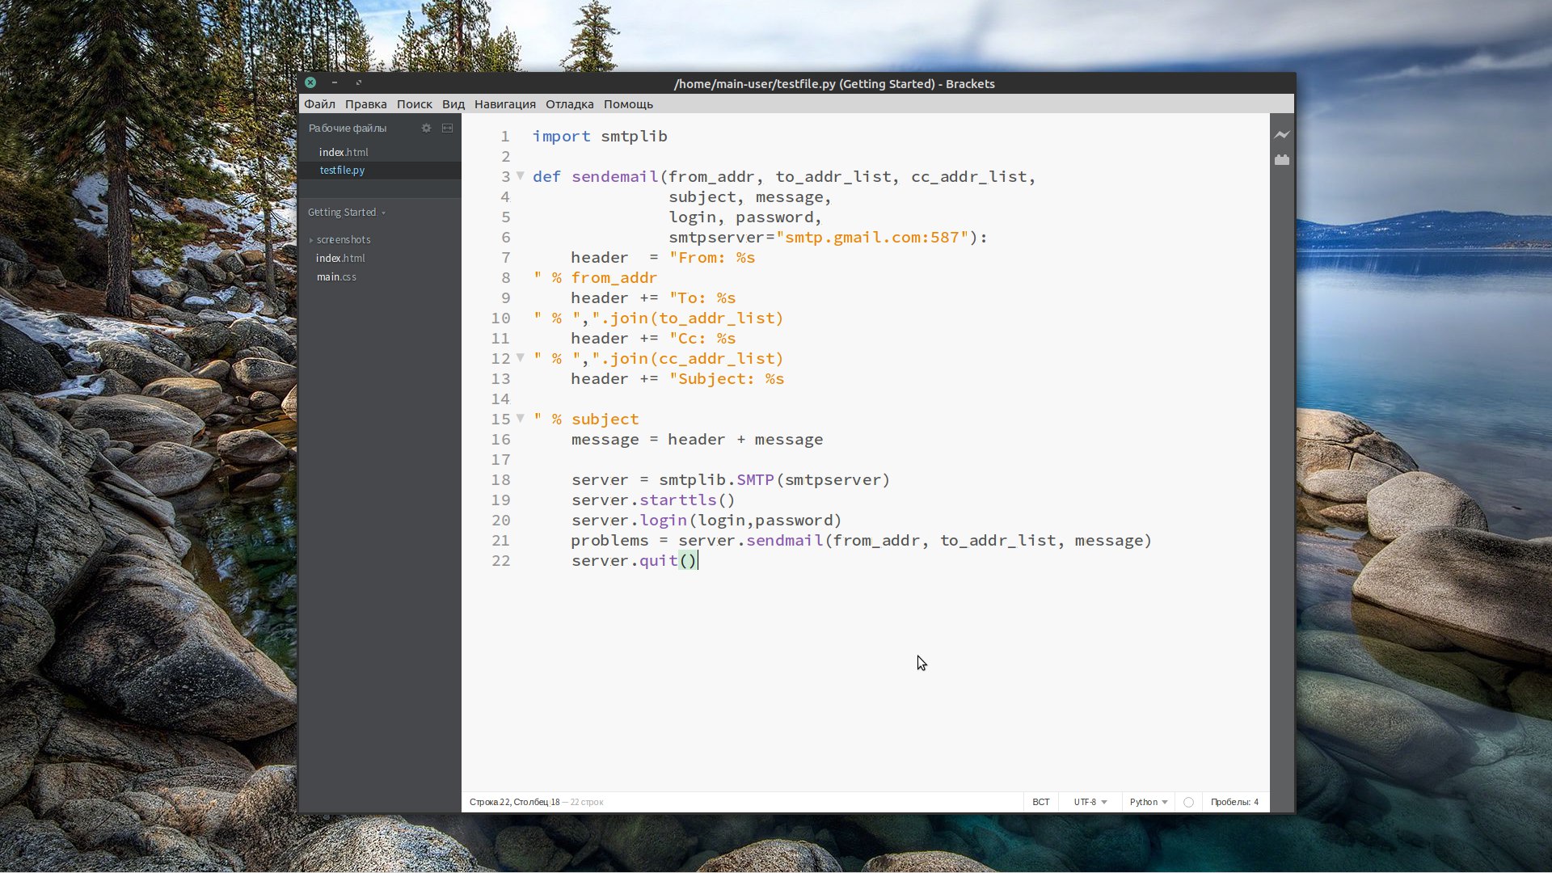Open the Файл menu
This screenshot has height=873, width=1552.
tap(319, 104)
